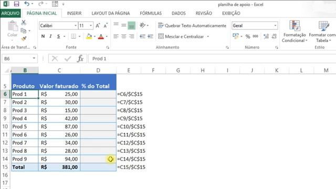336x189 pixels.
Task: Apply percent style format
Action: tap(248, 36)
